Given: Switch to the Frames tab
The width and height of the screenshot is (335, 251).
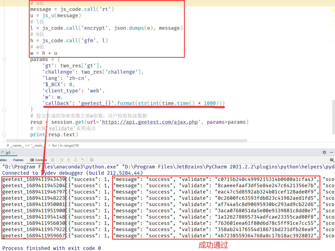Looking at the screenshot, I should (x=18, y=160).
